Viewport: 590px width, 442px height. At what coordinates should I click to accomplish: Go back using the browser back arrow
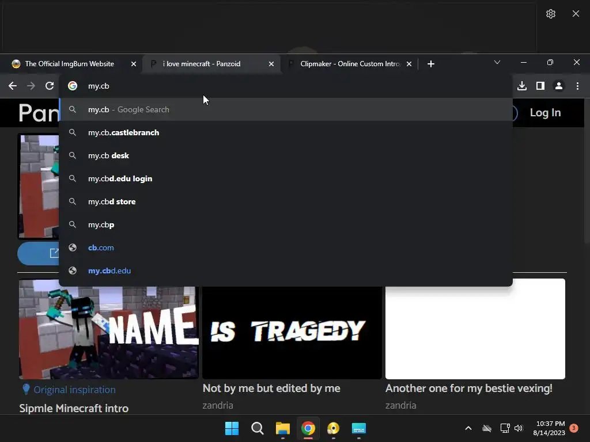[x=13, y=86]
